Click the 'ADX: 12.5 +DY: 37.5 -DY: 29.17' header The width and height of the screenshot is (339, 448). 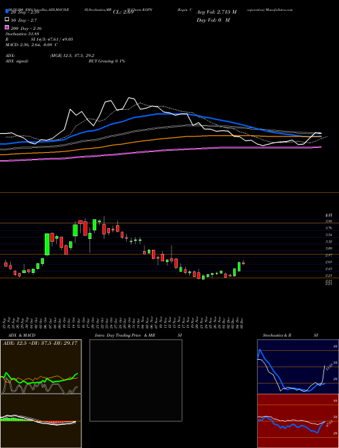pyautogui.click(x=40, y=343)
